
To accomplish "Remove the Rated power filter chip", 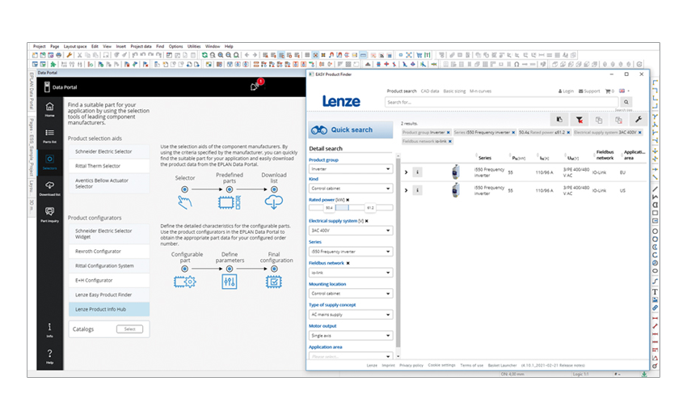I will (x=569, y=132).
